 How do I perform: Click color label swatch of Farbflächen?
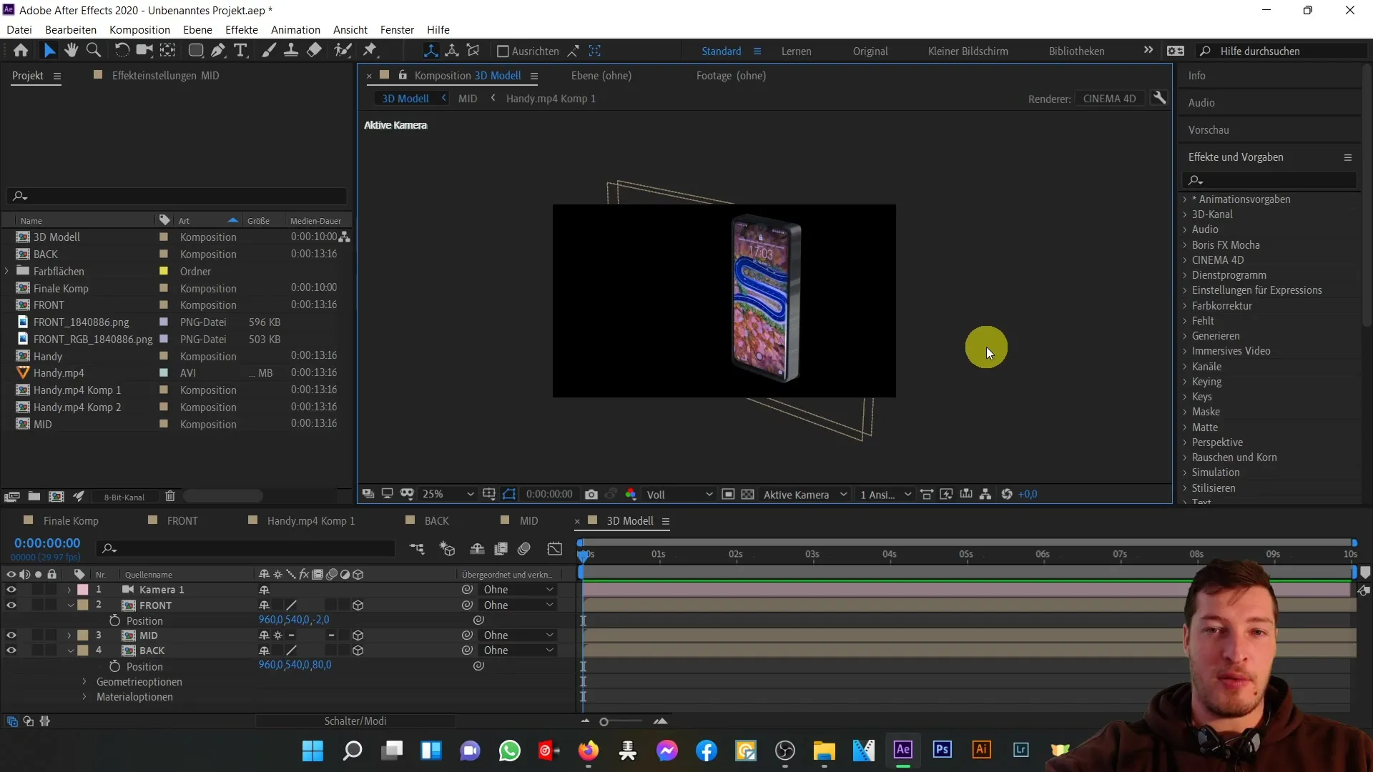click(x=163, y=272)
